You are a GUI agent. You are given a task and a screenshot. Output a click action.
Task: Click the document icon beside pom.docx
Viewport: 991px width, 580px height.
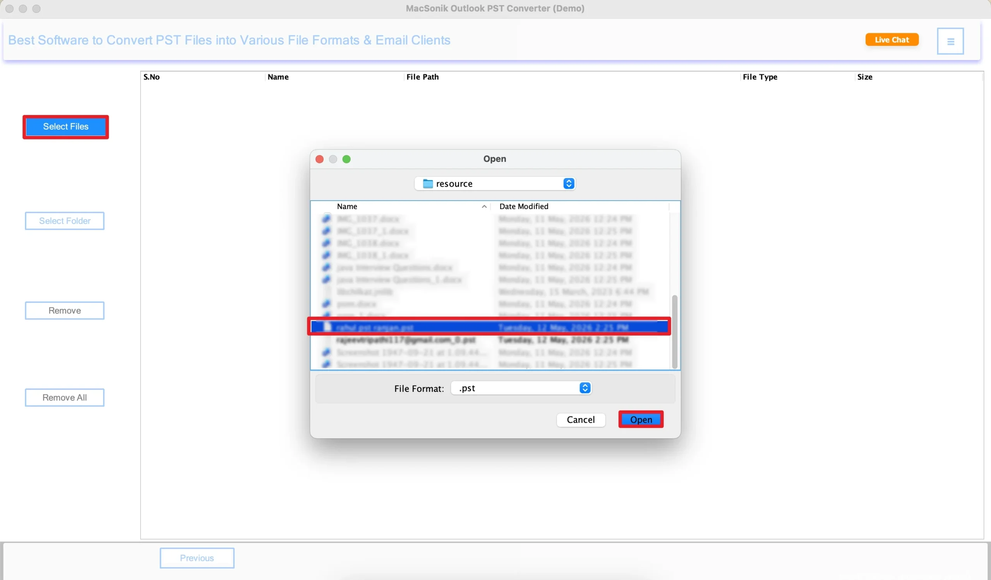[326, 304]
